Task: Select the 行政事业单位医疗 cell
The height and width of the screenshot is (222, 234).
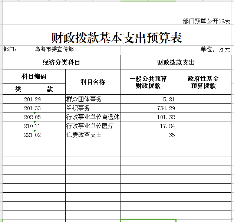Action: point(93,126)
